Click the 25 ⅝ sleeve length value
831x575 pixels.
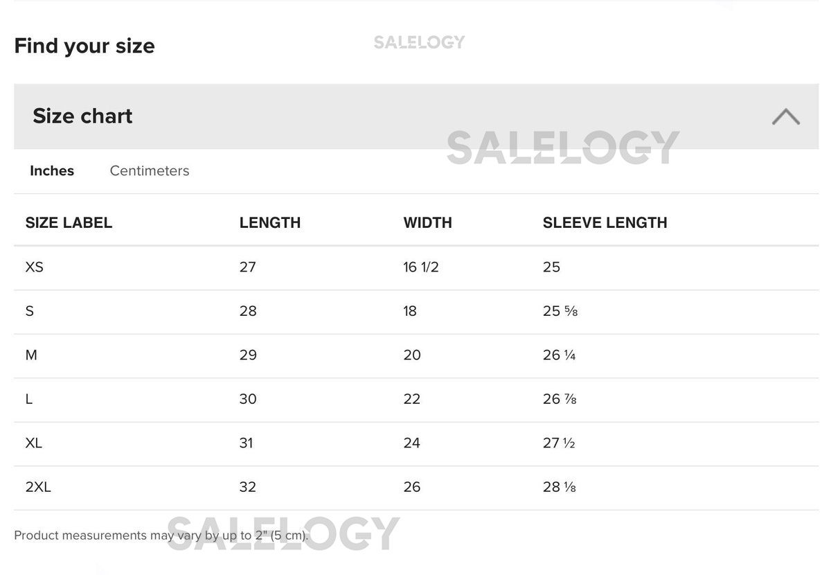pyautogui.click(x=560, y=311)
